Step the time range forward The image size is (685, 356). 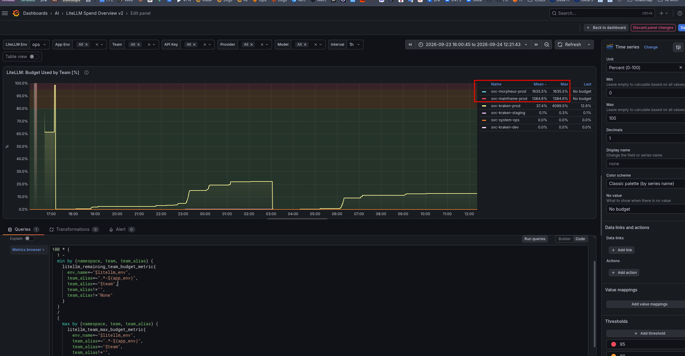tap(536, 45)
